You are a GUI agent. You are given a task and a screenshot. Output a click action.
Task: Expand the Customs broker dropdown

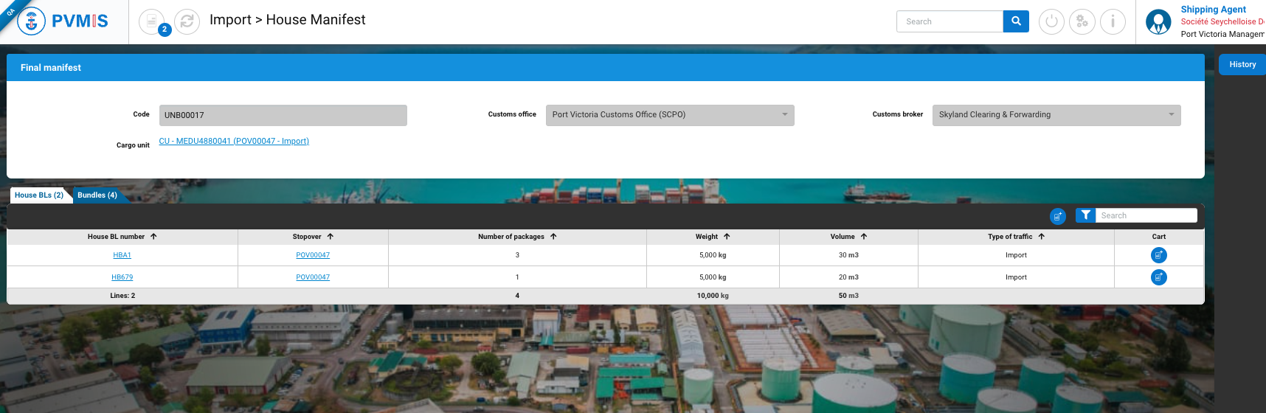(x=1171, y=115)
